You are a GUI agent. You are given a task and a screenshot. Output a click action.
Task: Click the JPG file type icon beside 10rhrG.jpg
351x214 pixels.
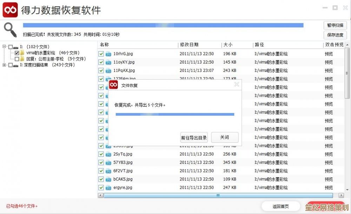point(108,54)
